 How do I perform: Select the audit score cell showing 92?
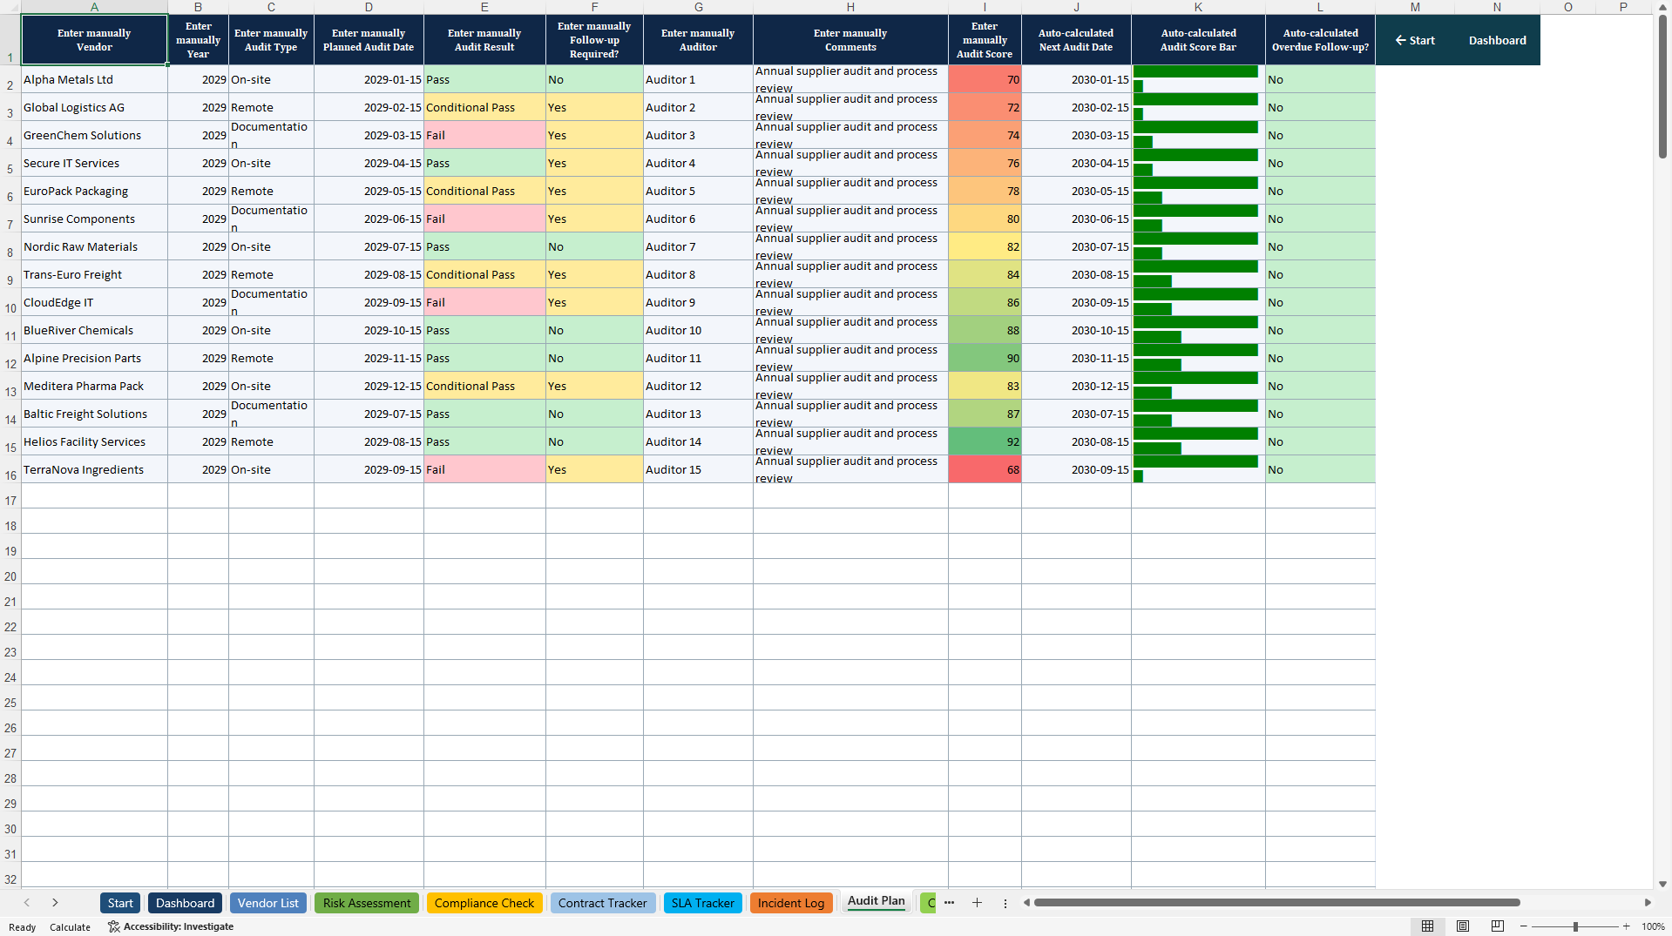[x=985, y=441]
